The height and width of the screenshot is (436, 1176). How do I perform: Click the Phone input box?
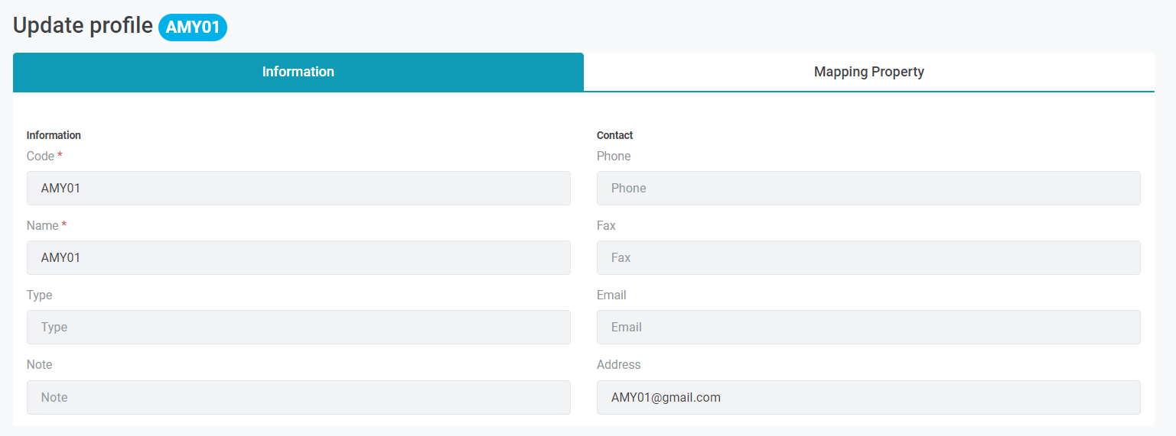868,188
